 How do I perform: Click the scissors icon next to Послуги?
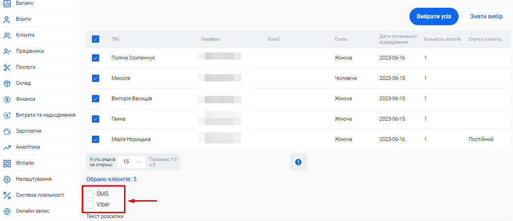(x=7, y=67)
